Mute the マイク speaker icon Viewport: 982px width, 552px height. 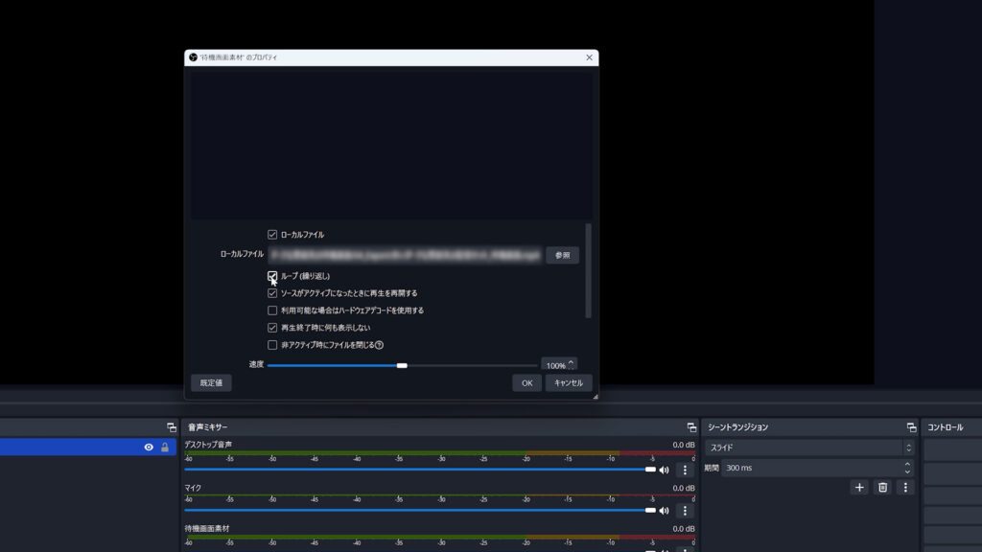[x=664, y=511]
